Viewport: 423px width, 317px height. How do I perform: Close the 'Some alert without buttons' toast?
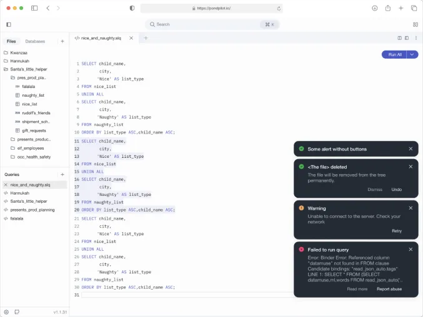pos(411,149)
